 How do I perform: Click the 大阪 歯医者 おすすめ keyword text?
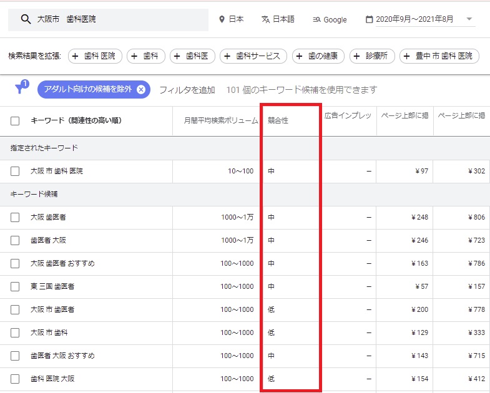(x=62, y=263)
